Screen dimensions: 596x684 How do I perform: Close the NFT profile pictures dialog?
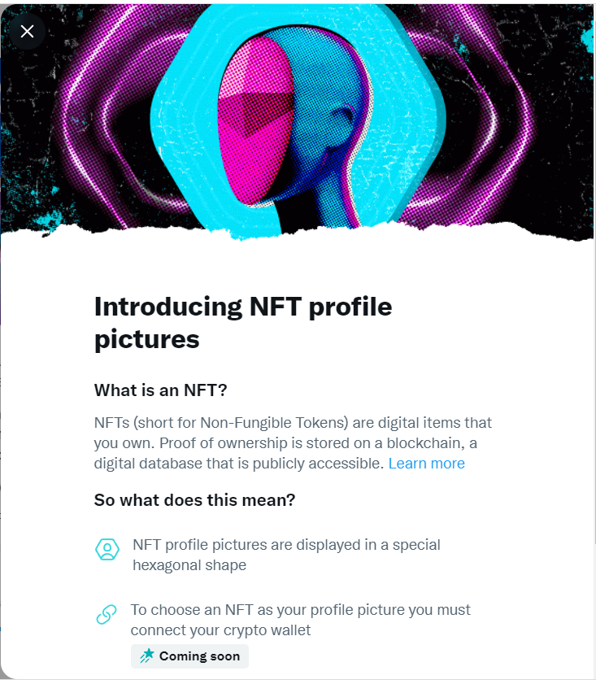[x=27, y=32]
